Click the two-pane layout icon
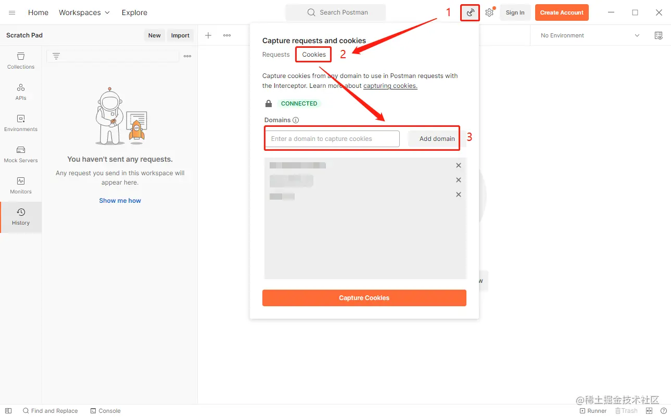The width and height of the screenshot is (671, 417). coord(649,411)
